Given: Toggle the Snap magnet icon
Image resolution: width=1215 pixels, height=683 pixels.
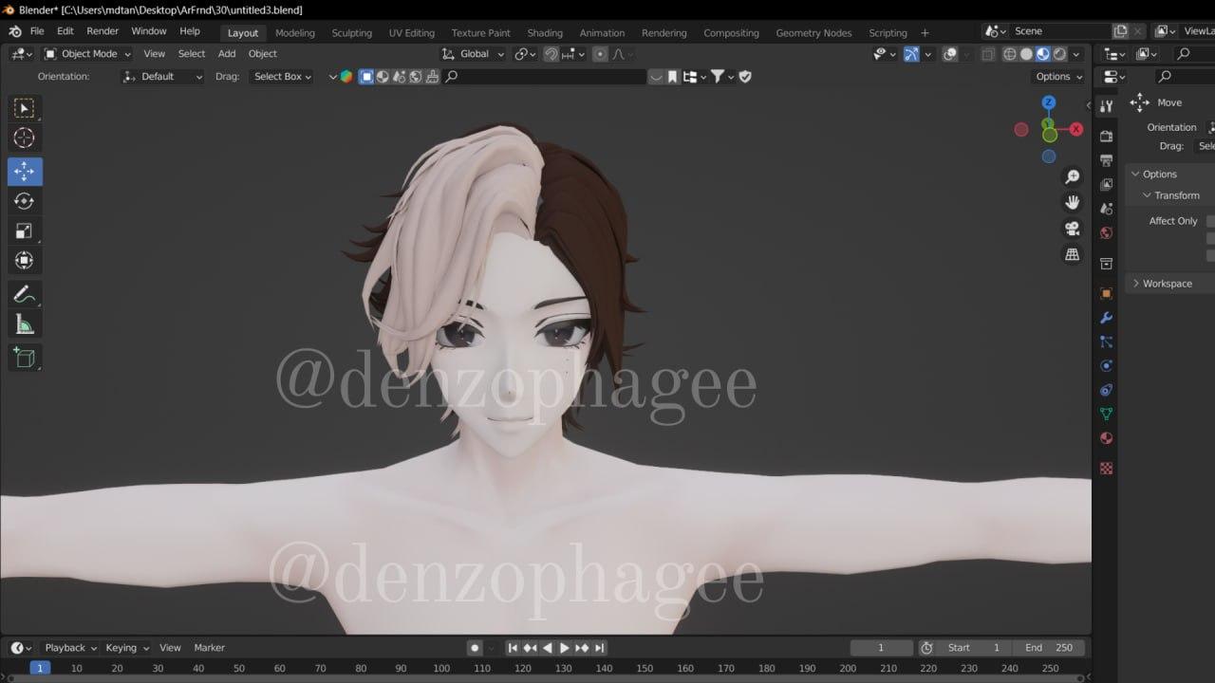Looking at the screenshot, I should (x=551, y=54).
